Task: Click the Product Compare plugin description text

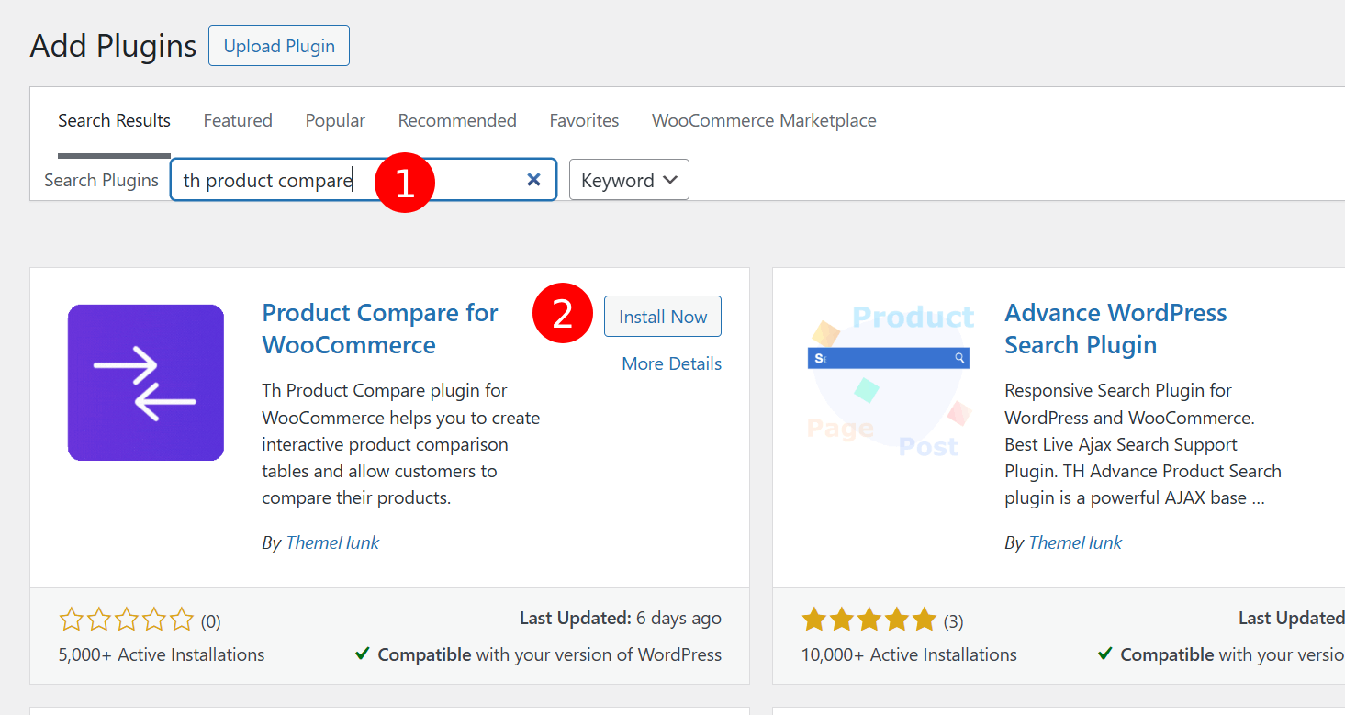Action: pos(401,444)
